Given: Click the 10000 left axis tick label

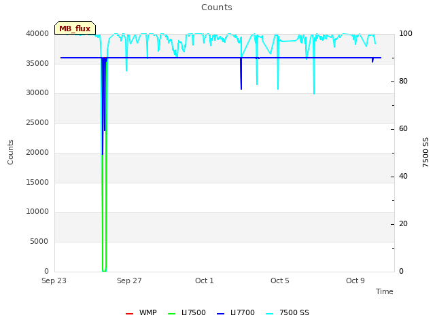Looking at the screenshot, I should click(37, 211).
